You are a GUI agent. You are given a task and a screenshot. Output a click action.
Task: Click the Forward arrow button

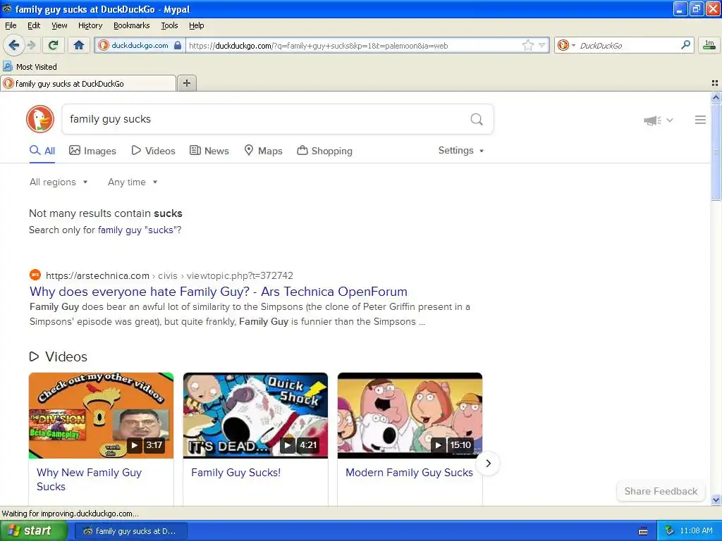(x=31, y=45)
